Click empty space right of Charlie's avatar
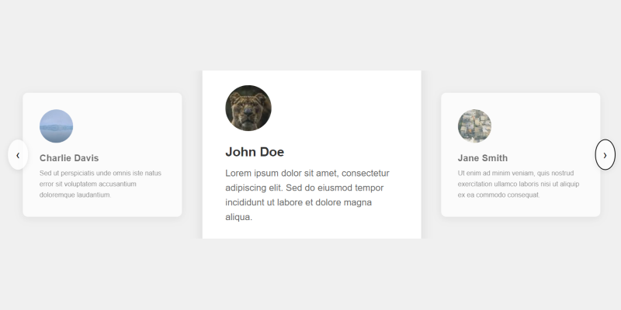621x310 pixels. (132, 126)
